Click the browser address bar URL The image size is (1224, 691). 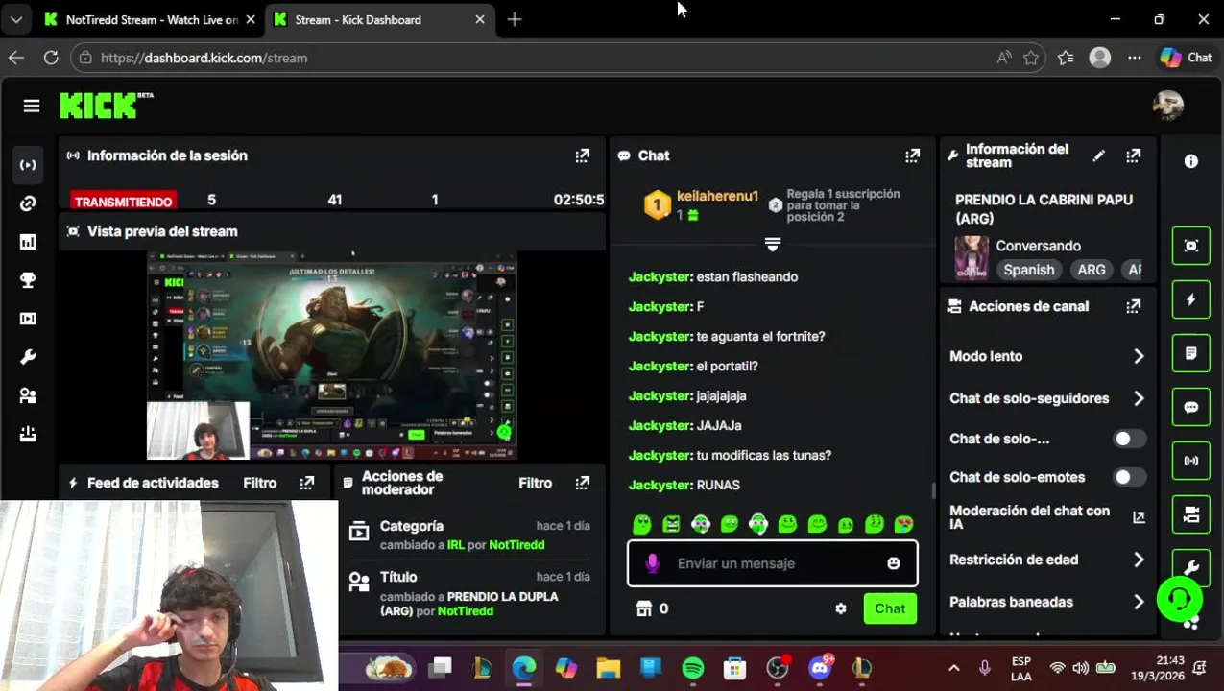(204, 58)
